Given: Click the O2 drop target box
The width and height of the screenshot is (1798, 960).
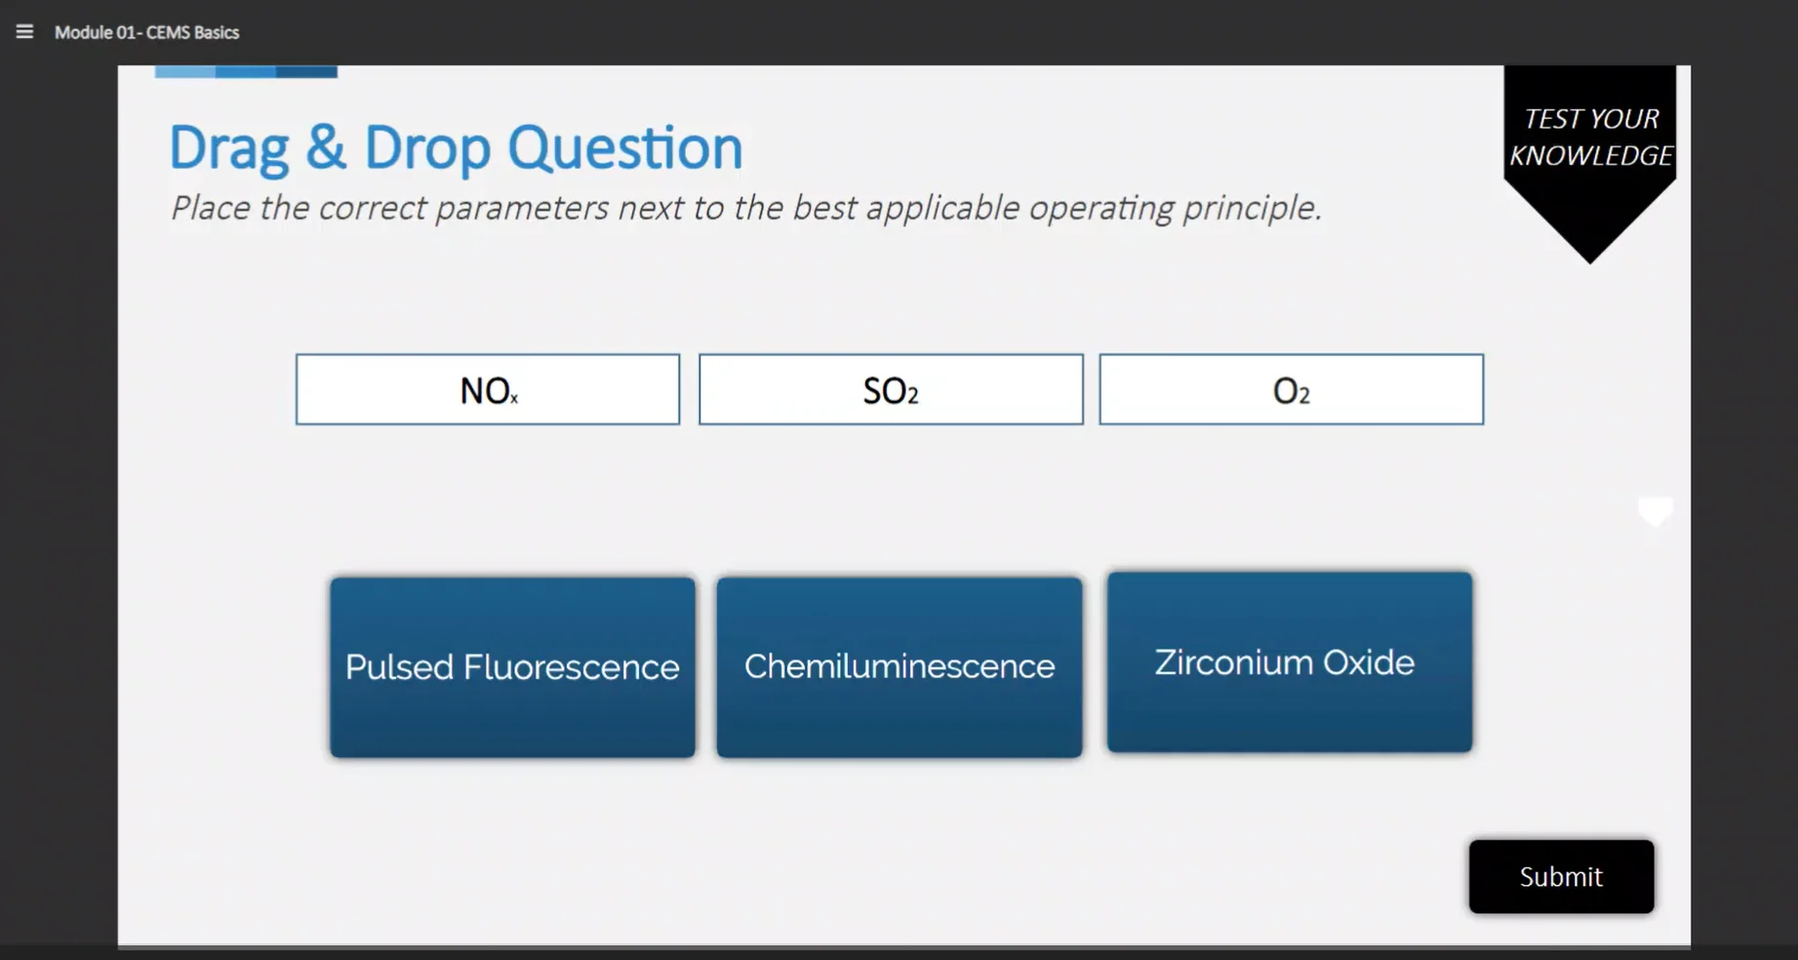Looking at the screenshot, I should (1291, 389).
